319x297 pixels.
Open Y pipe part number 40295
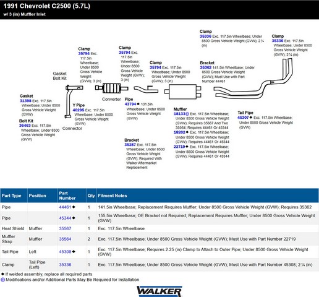pyautogui.click(x=79, y=110)
